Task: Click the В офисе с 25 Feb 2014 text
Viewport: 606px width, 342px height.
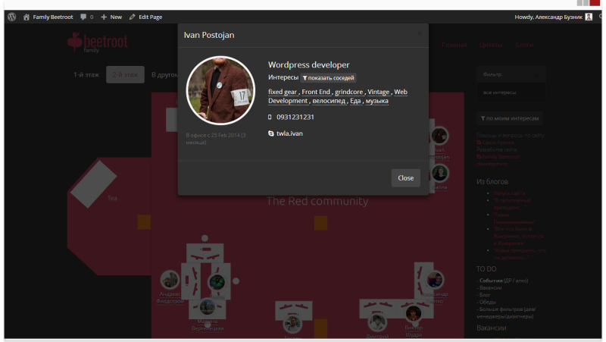Action: (216, 139)
